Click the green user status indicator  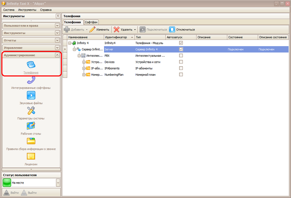click(7, 183)
